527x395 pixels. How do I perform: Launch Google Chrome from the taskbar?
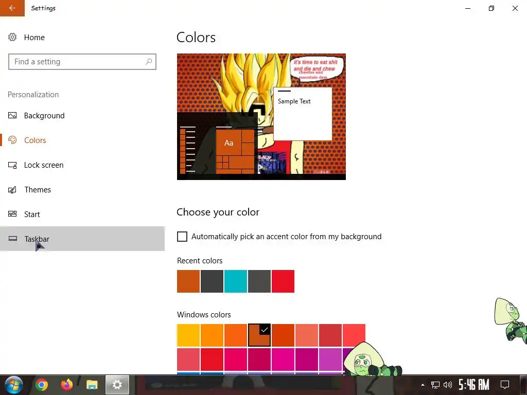(x=42, y=385)
